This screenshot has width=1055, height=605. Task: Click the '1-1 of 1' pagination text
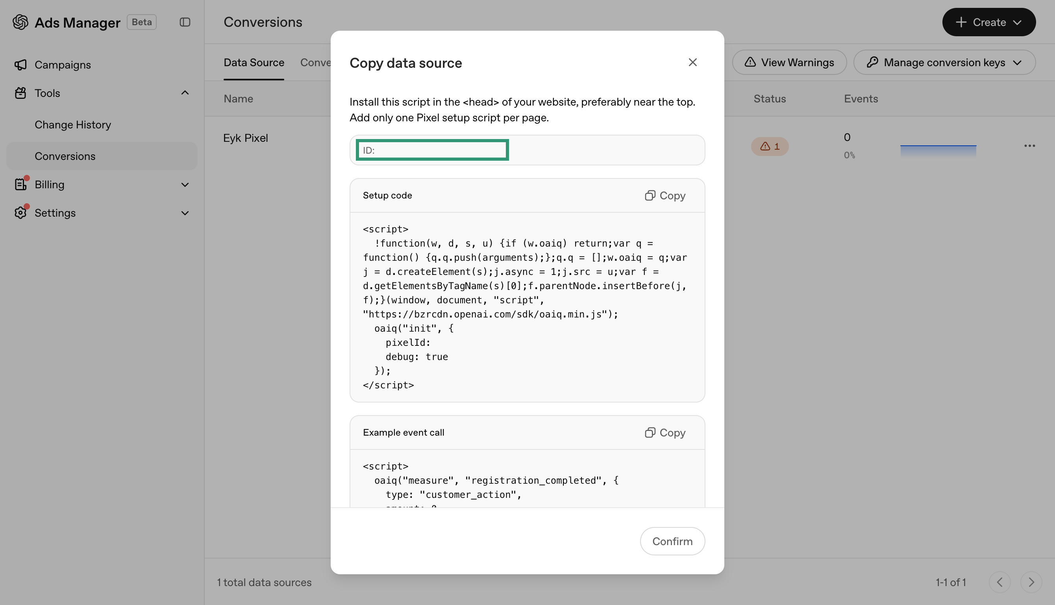tap(950, 582)
